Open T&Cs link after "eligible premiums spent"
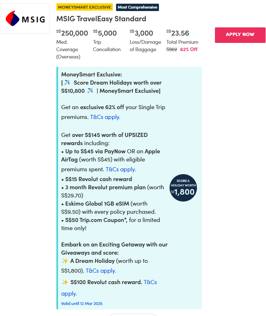Screen dimensions: 266x316 click(x=121, y=169)
